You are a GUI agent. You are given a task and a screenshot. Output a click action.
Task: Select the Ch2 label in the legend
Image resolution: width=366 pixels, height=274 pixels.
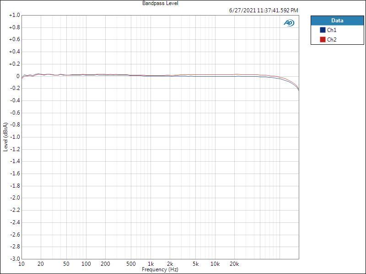point(332,40)
